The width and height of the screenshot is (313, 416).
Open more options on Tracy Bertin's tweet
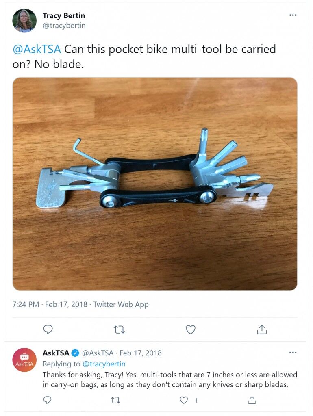pyautogui.click(x=293, y=15)
